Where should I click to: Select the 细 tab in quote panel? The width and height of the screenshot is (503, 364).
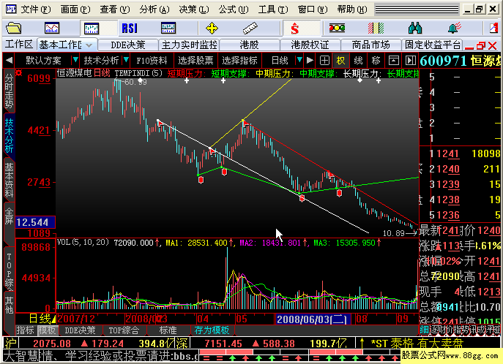click(424, 330)
